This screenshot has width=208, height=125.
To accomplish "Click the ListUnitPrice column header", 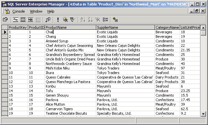I will click(190, 27).
